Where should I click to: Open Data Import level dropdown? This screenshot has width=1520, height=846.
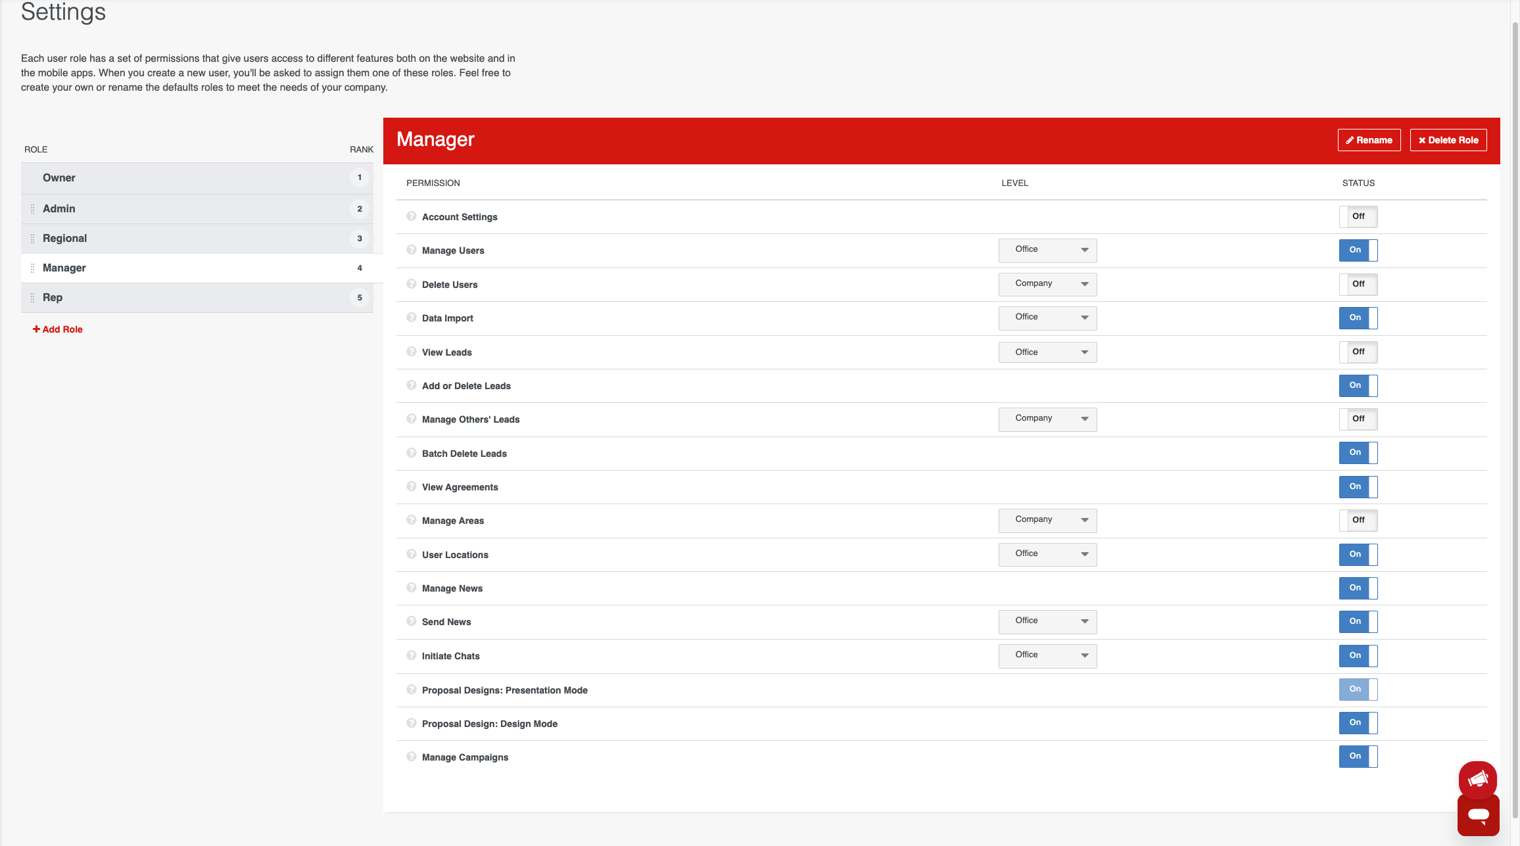1047,317
